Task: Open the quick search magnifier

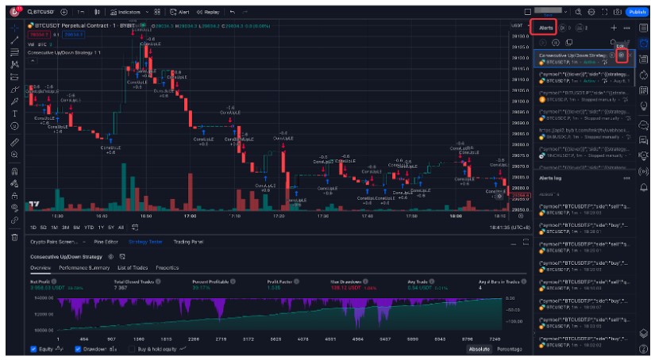Action: pos(578,12)
